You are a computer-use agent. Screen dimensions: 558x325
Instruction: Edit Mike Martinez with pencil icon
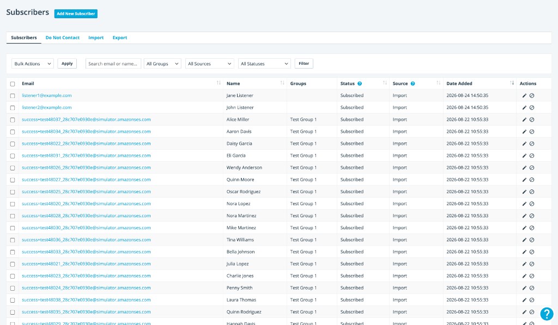(524, 228)
